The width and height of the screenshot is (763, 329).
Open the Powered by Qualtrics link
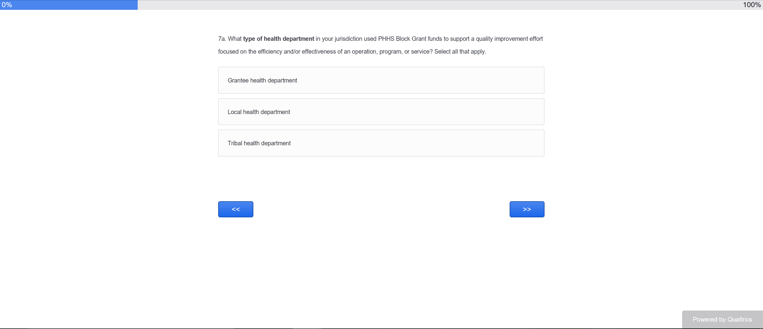(x=722, y=319)
